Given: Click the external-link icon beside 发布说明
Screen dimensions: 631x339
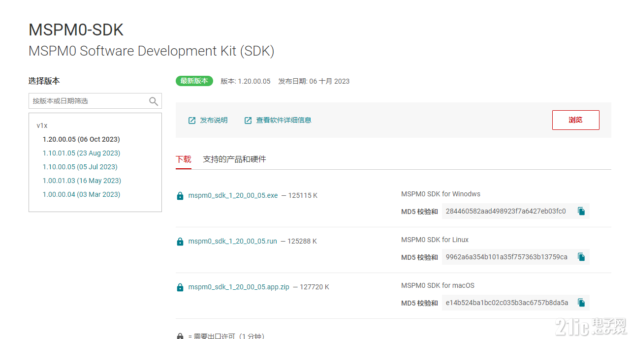Looking at the screenshot, I should click(x=192, y=121).
